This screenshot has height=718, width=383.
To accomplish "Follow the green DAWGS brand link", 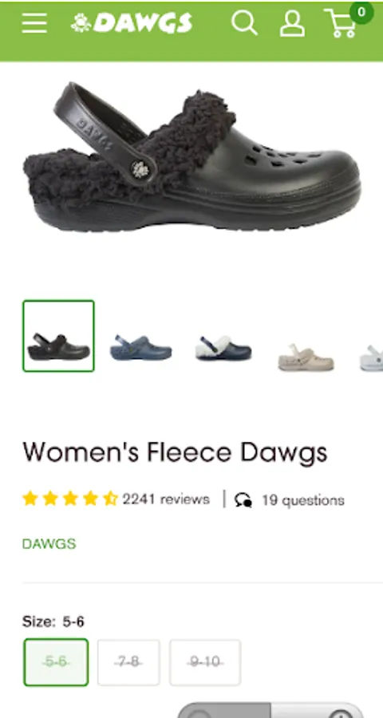I will tap(49, 544).
